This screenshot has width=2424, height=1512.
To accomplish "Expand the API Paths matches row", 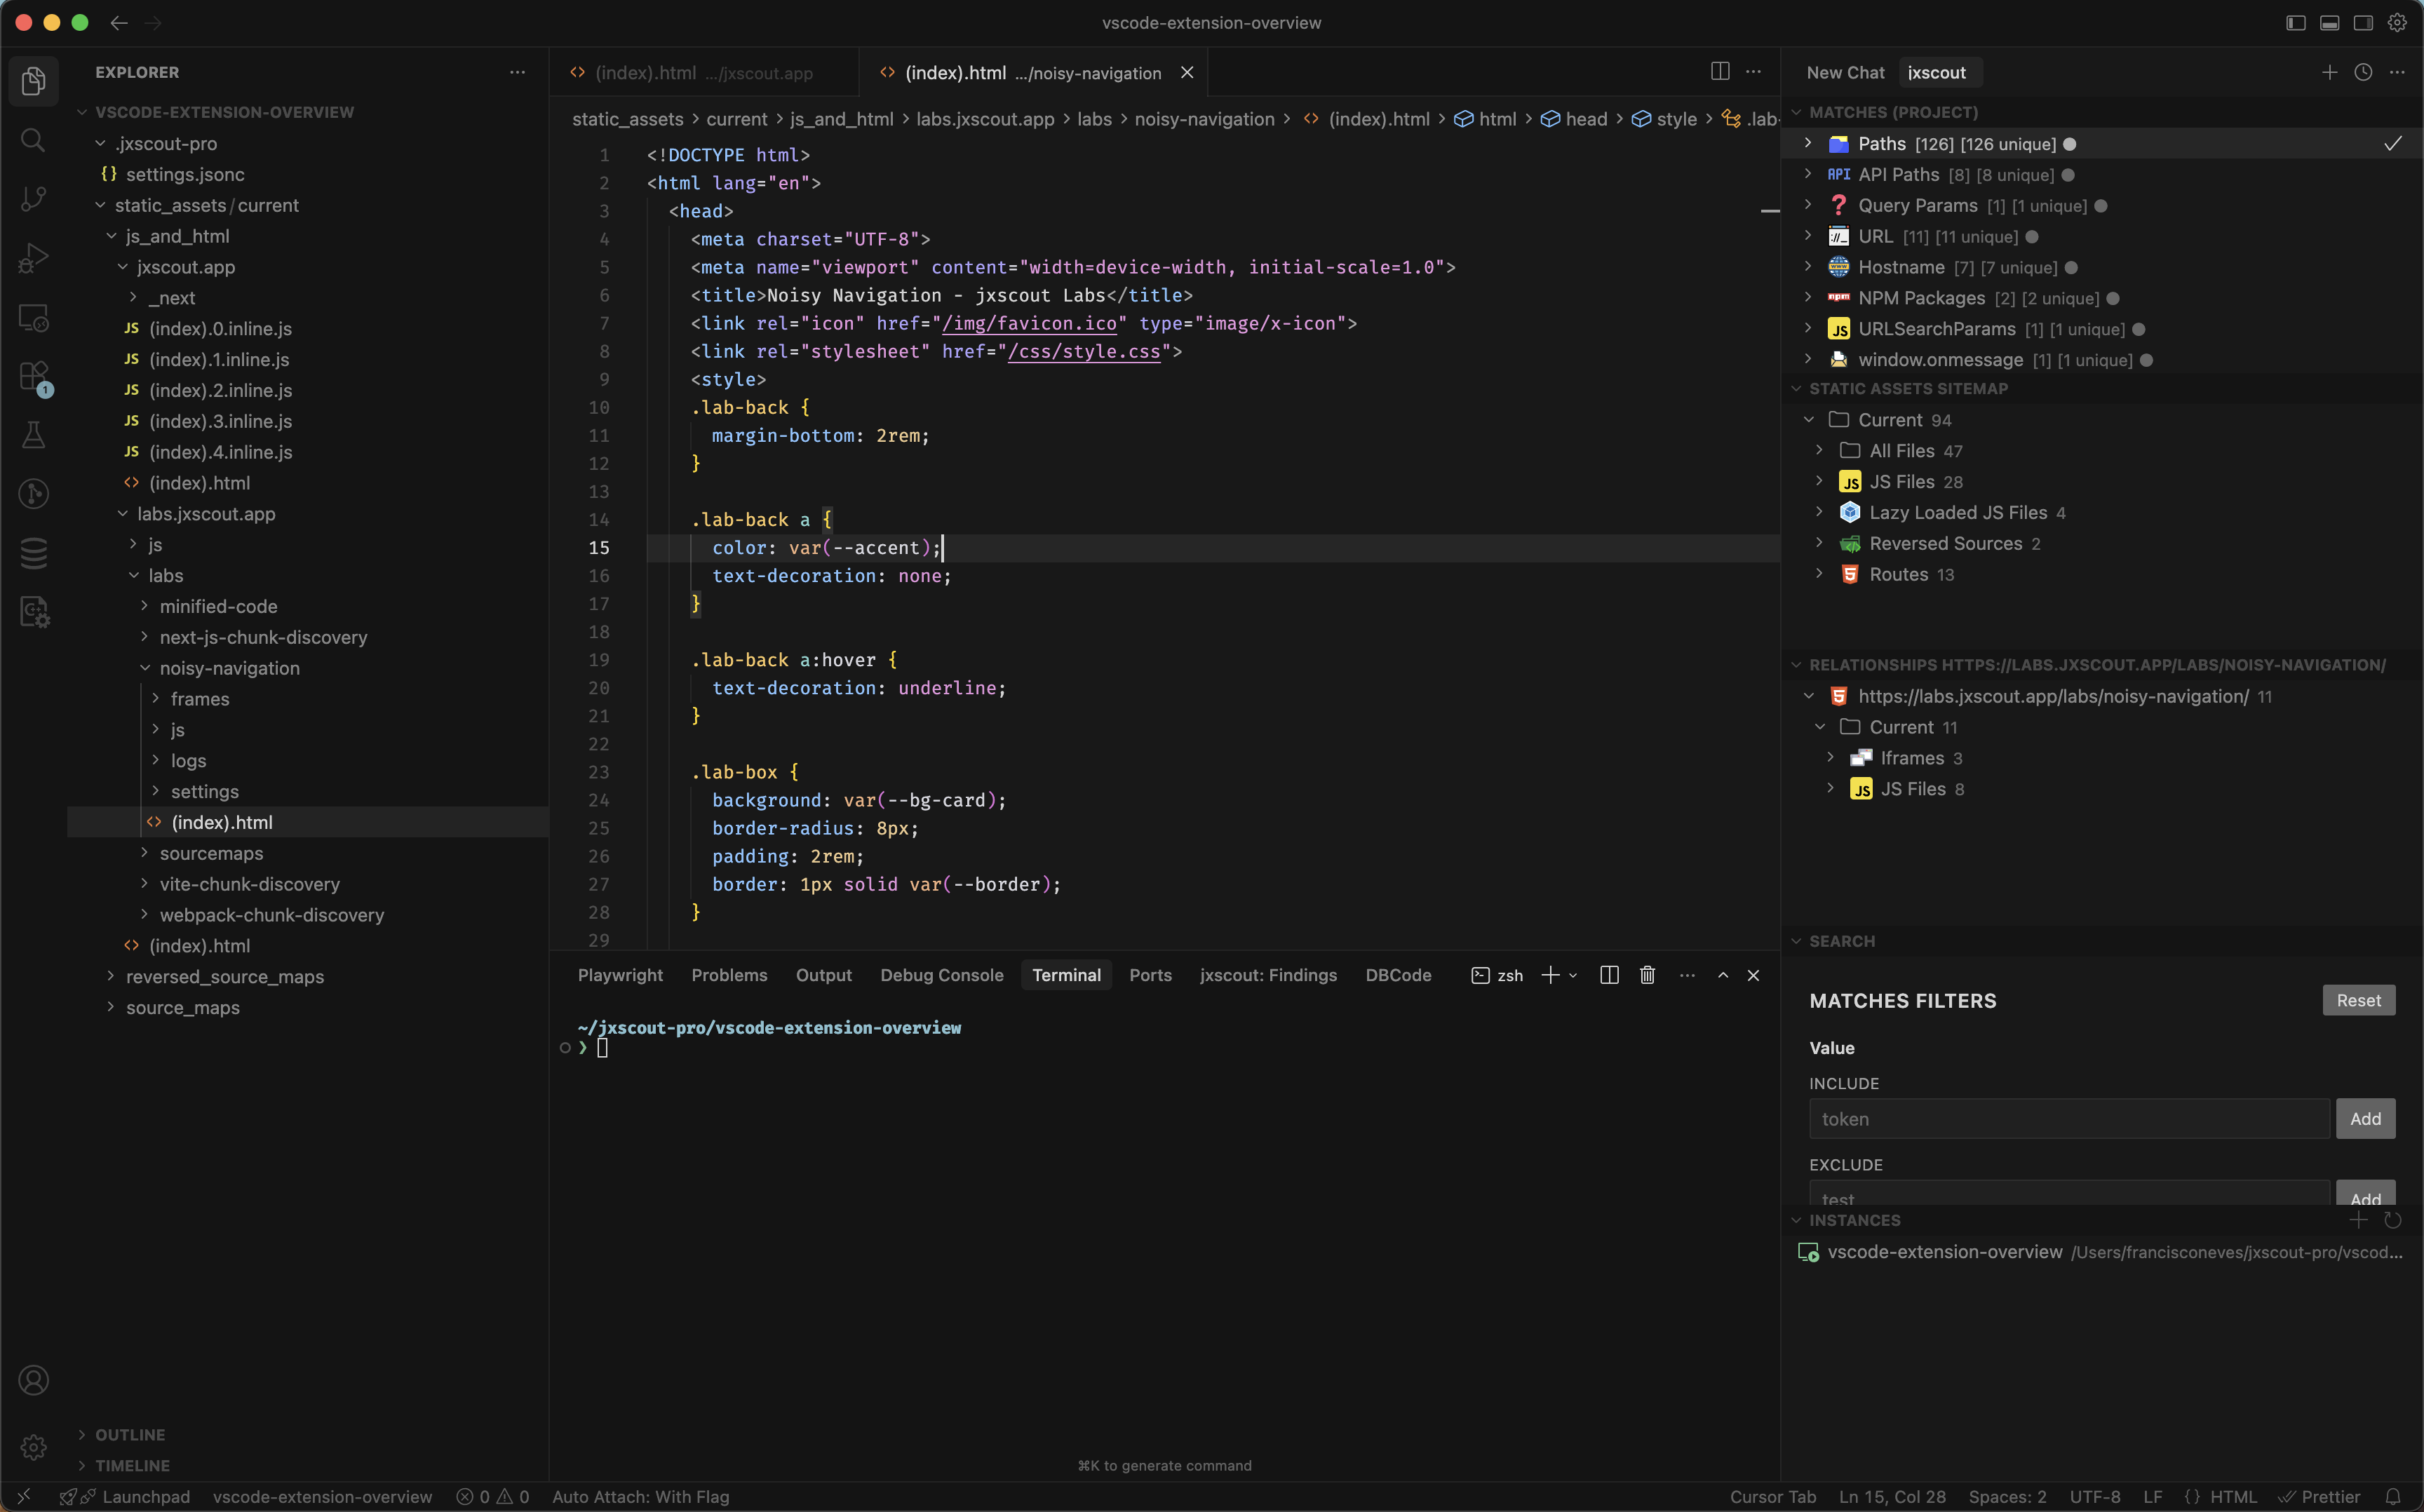I will point(1808,174).
